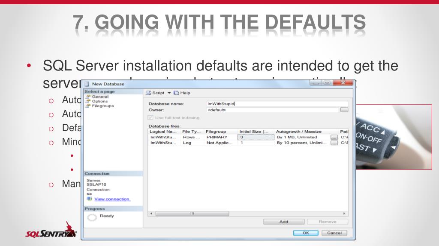Maximize the New Database dialog
This screenshot has width=439, height=246.
point(327,83)
